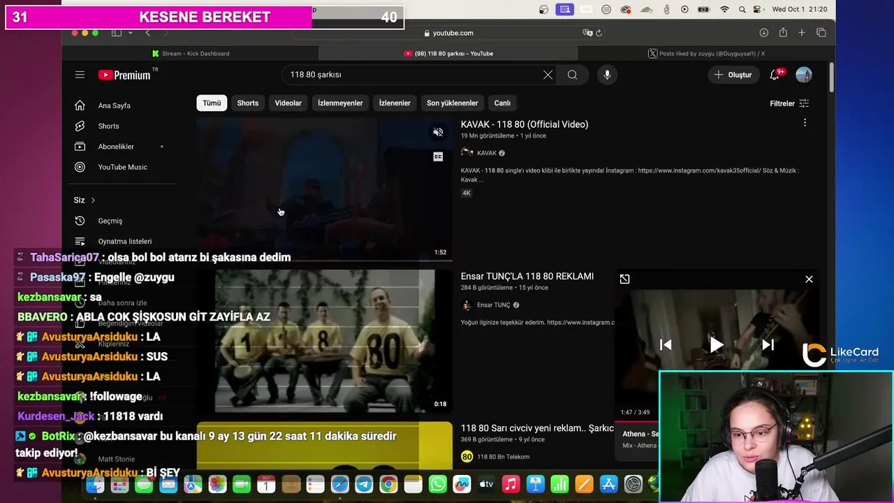Click the magnifier search button
The width and height of the screenshot is (894, 503).
pos(572,75)
